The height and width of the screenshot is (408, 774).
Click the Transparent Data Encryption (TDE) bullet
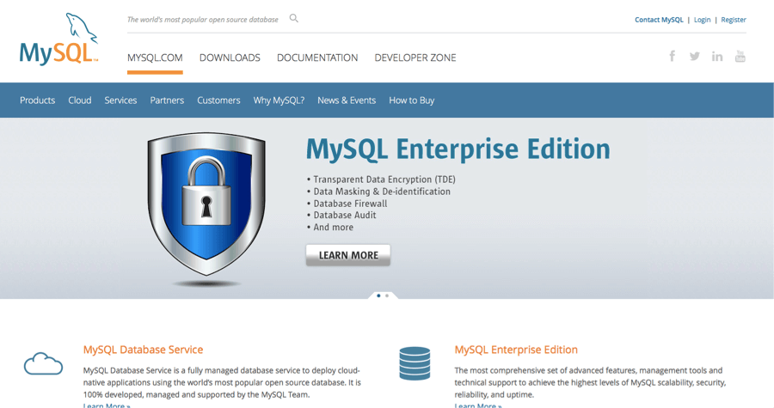point(381,180)
